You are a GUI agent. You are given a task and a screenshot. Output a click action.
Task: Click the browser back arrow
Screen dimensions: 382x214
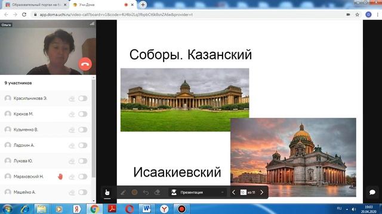coord(7,14)
